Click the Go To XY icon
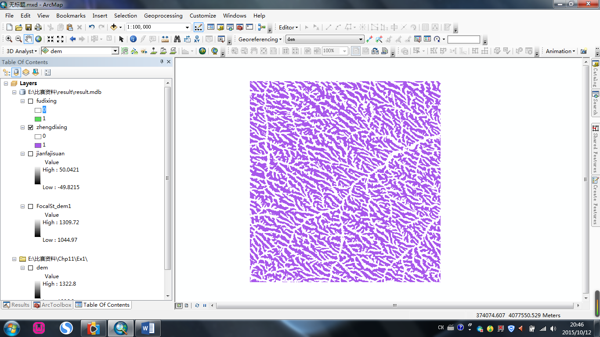 [x=197, y=39]
